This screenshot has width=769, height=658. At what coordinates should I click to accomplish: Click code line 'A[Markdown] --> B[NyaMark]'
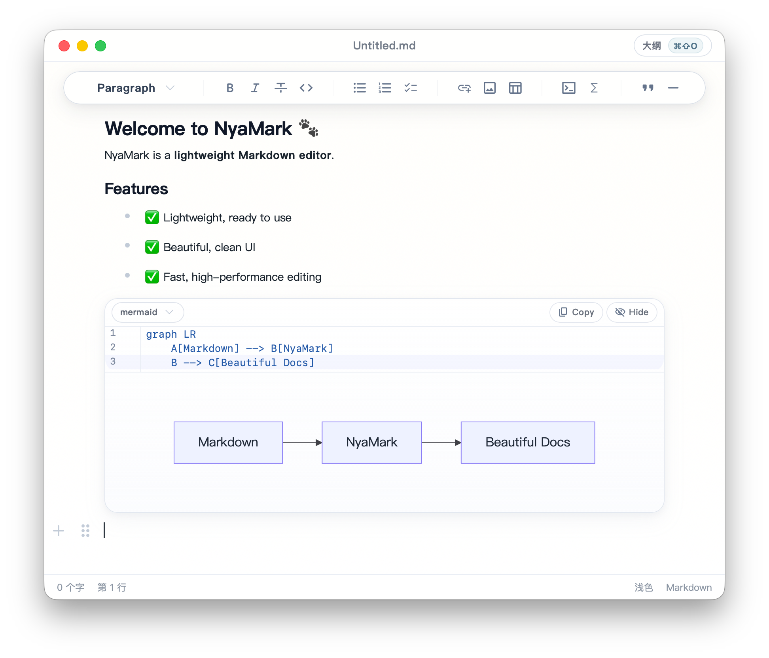[x=252, y=348]
